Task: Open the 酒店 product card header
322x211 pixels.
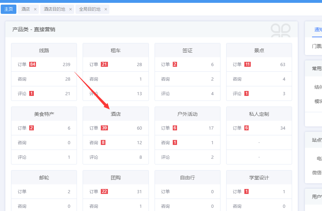Action: click(x=116, y=114)
